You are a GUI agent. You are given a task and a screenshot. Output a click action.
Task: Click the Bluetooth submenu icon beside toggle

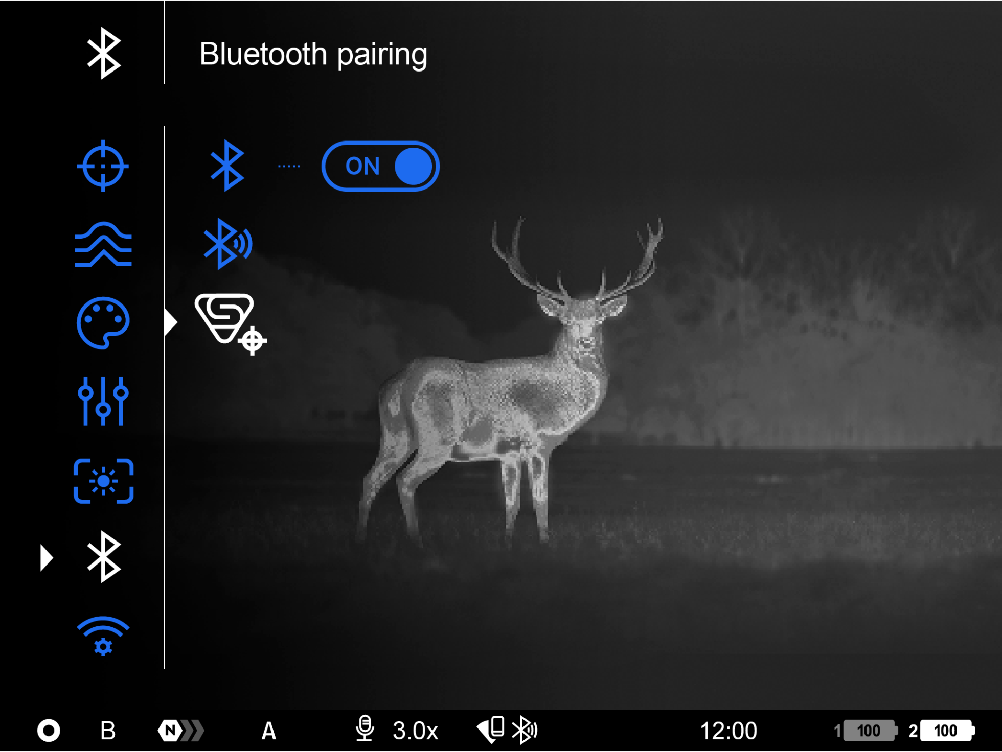[x=227, y=166]
